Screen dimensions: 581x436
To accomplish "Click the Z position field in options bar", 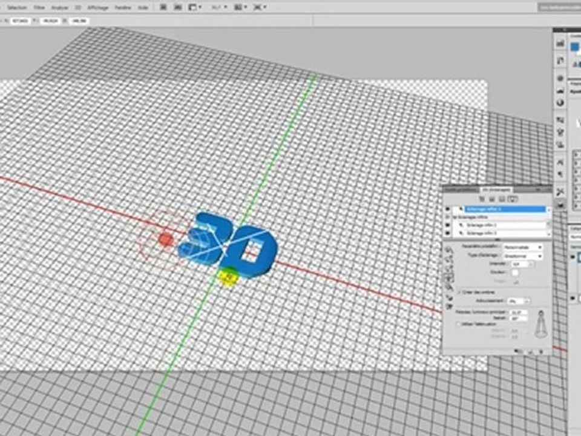I will click(79, 21).
